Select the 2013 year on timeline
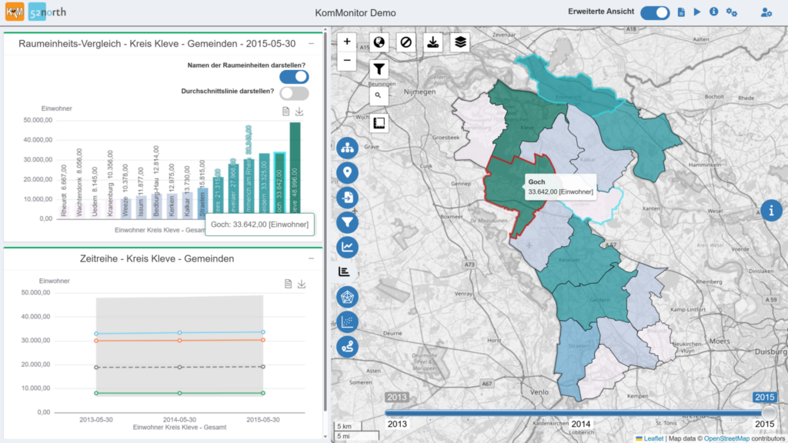Screen dimensions: 788x443 pos(397,424)
